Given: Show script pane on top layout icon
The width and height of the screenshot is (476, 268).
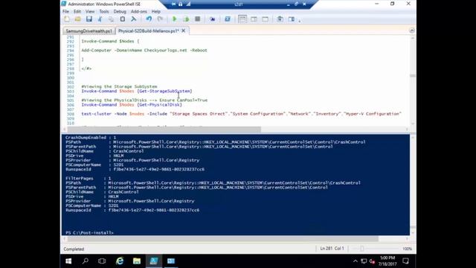Looking at the screenshot, I should pos(242,19).
